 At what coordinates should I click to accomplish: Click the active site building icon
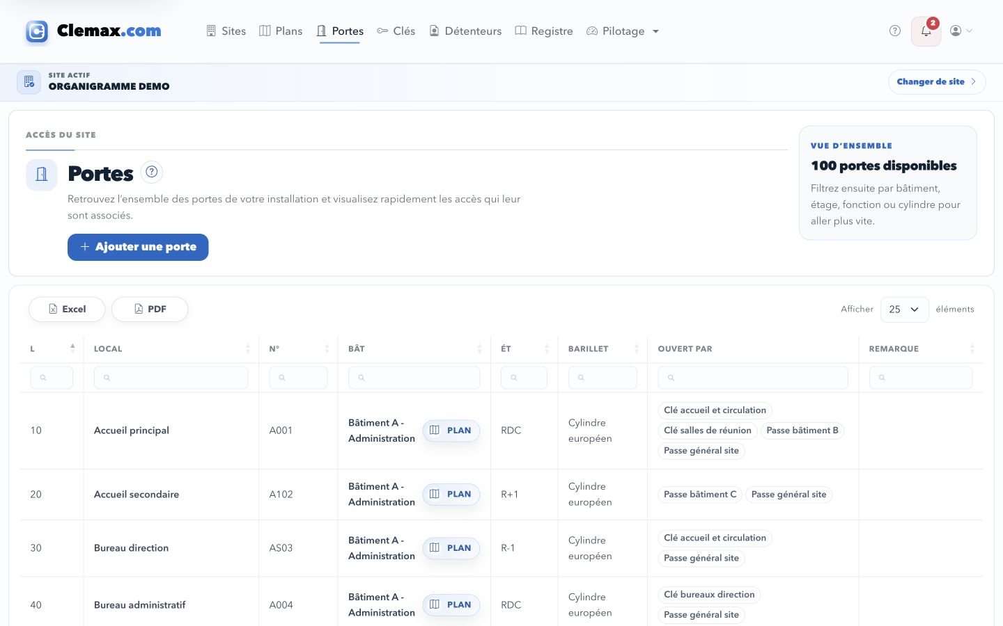29,81
